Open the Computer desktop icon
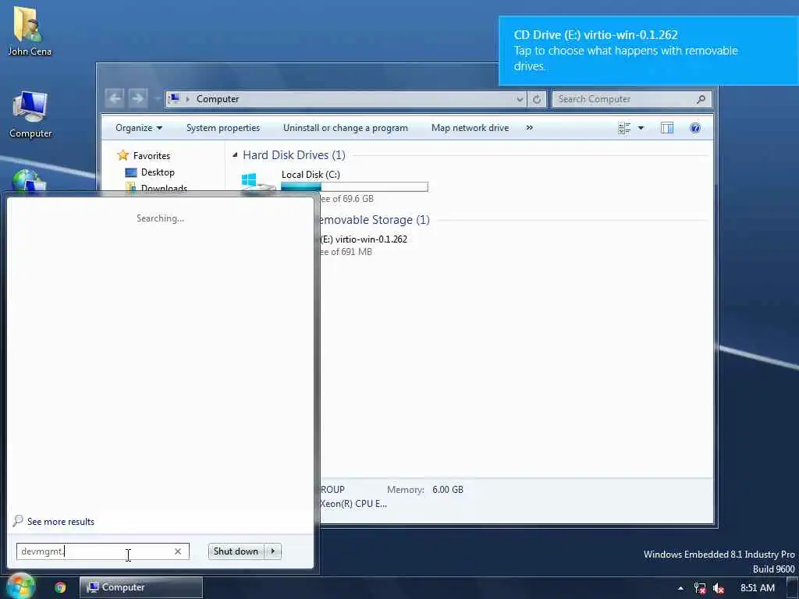The height and width of the screenshot is (599, 799). pyautogui.click(x=30, y=114)
